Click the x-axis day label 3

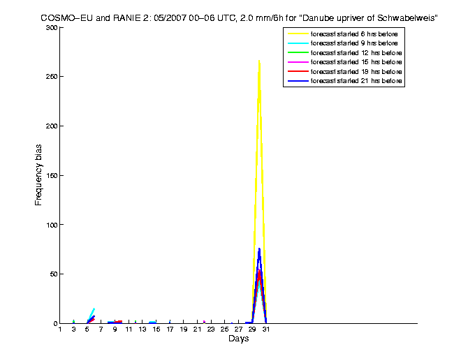click(73, 329)
